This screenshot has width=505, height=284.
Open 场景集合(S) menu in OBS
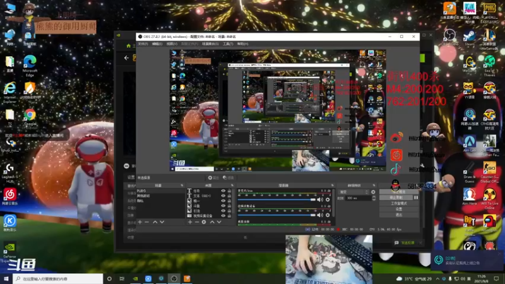[210, 44]
